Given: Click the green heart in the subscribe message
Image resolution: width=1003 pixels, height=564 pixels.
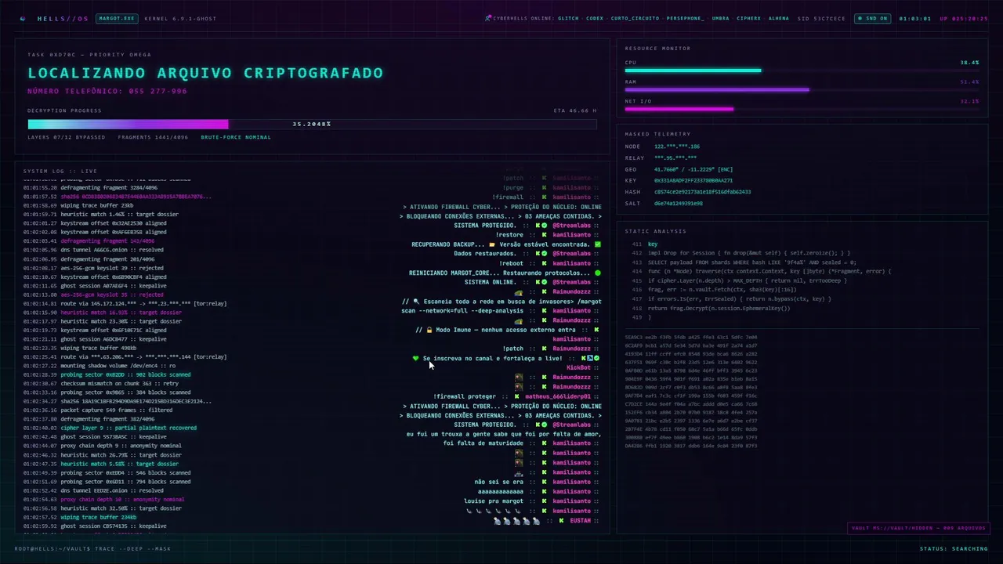Looking at the screenshot, I should (x=416, y=358).
